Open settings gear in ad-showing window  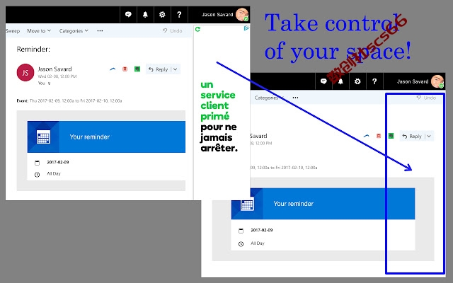tap(162, 14)
